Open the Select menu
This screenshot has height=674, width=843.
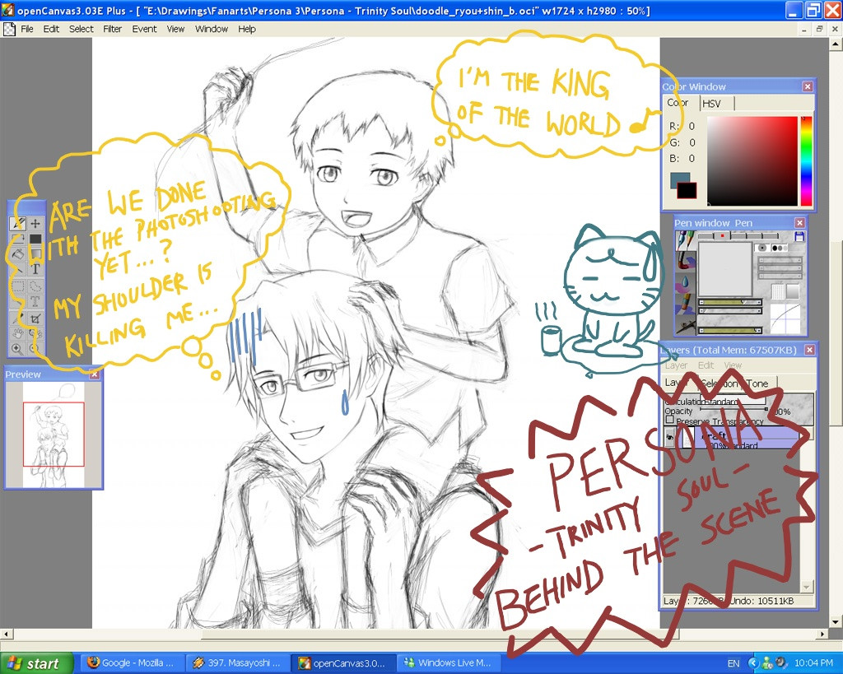82,29
